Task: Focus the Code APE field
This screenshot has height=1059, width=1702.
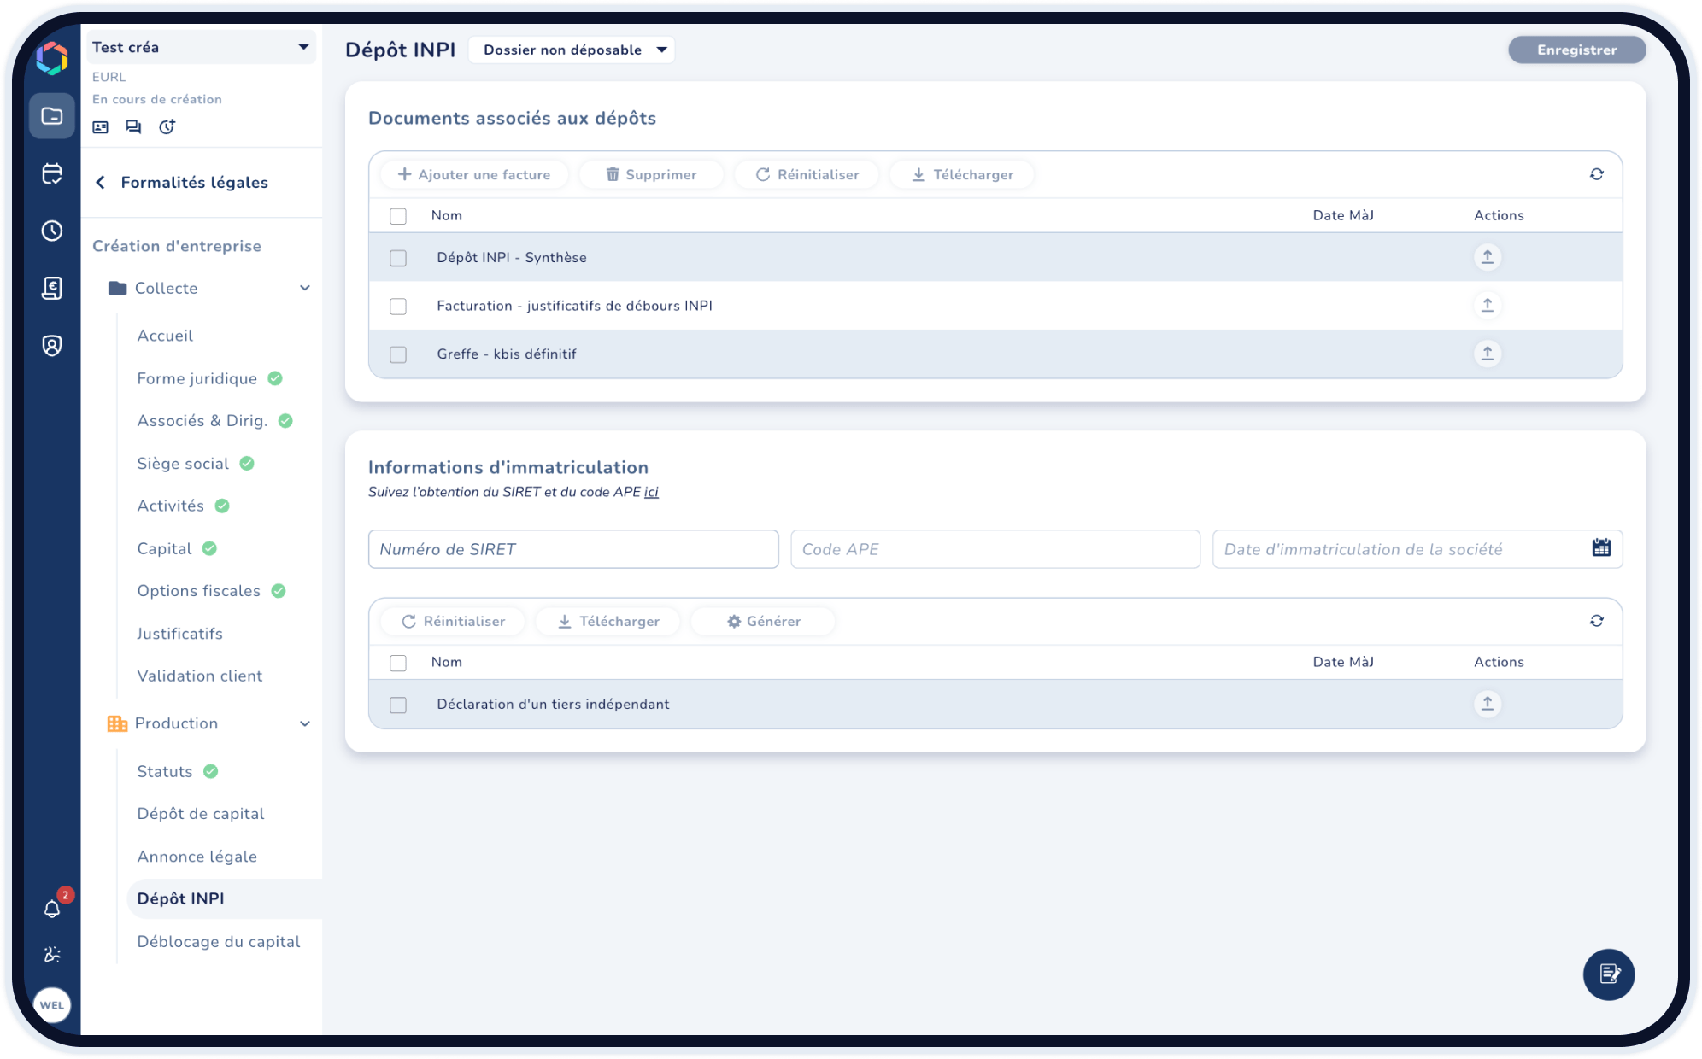Action: tap(995, 549)
